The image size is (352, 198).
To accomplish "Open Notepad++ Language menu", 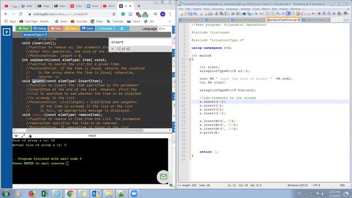I will point(232,9).
